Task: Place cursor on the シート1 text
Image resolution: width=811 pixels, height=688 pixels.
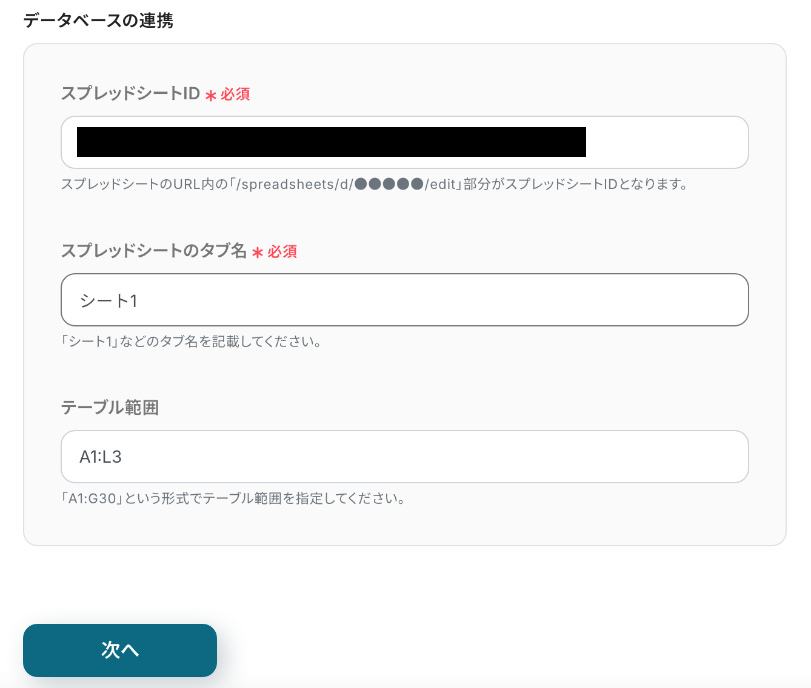Action: pos(109,301)
